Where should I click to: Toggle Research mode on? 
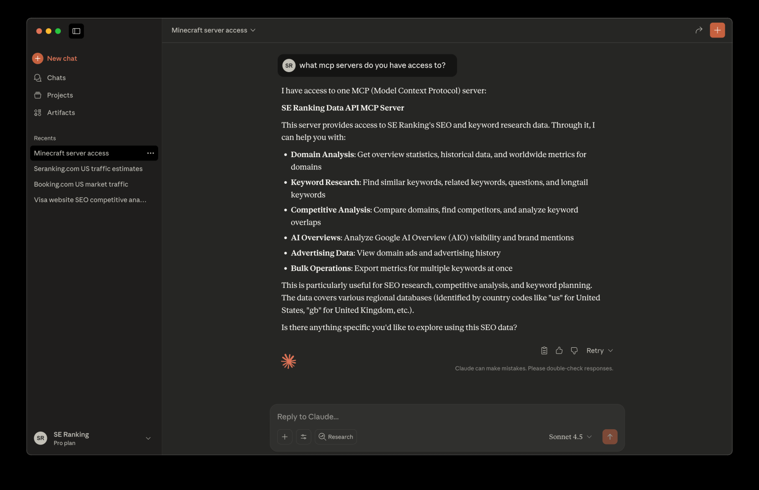coord(336,437)
